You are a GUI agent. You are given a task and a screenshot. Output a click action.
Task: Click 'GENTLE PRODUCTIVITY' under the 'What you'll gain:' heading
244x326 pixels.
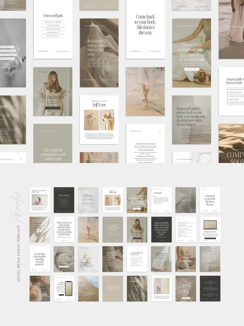[x=53, y=32]
